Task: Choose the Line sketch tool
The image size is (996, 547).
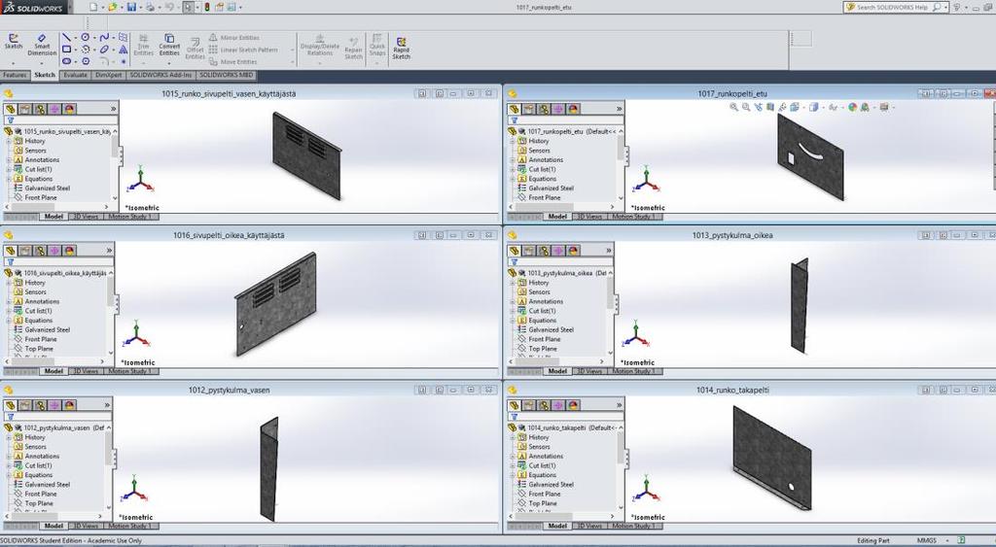Action: point(67,38)
